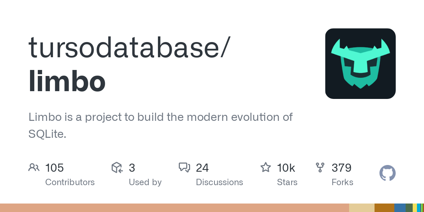Select the Used by label
Screen dimensions: 424x212
coord(145,182)
